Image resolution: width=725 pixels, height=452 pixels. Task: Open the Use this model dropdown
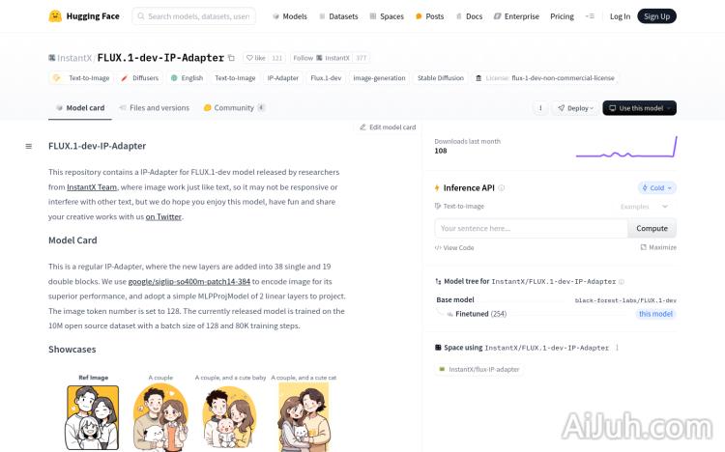coord(639,108)
